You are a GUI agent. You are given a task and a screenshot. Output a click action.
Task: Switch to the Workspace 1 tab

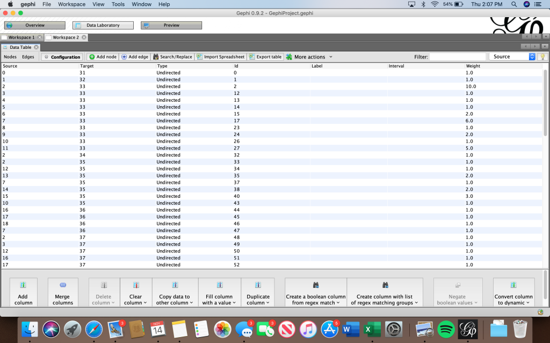(21, 38)
